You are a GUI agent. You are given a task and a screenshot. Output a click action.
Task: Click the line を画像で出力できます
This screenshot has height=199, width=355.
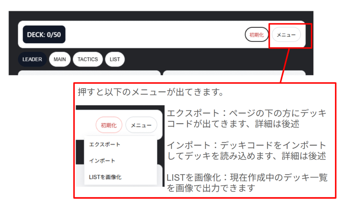pyautogui.click(x=211, y=188)
